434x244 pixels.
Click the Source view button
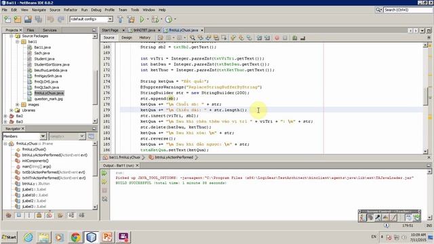(108, 38)
